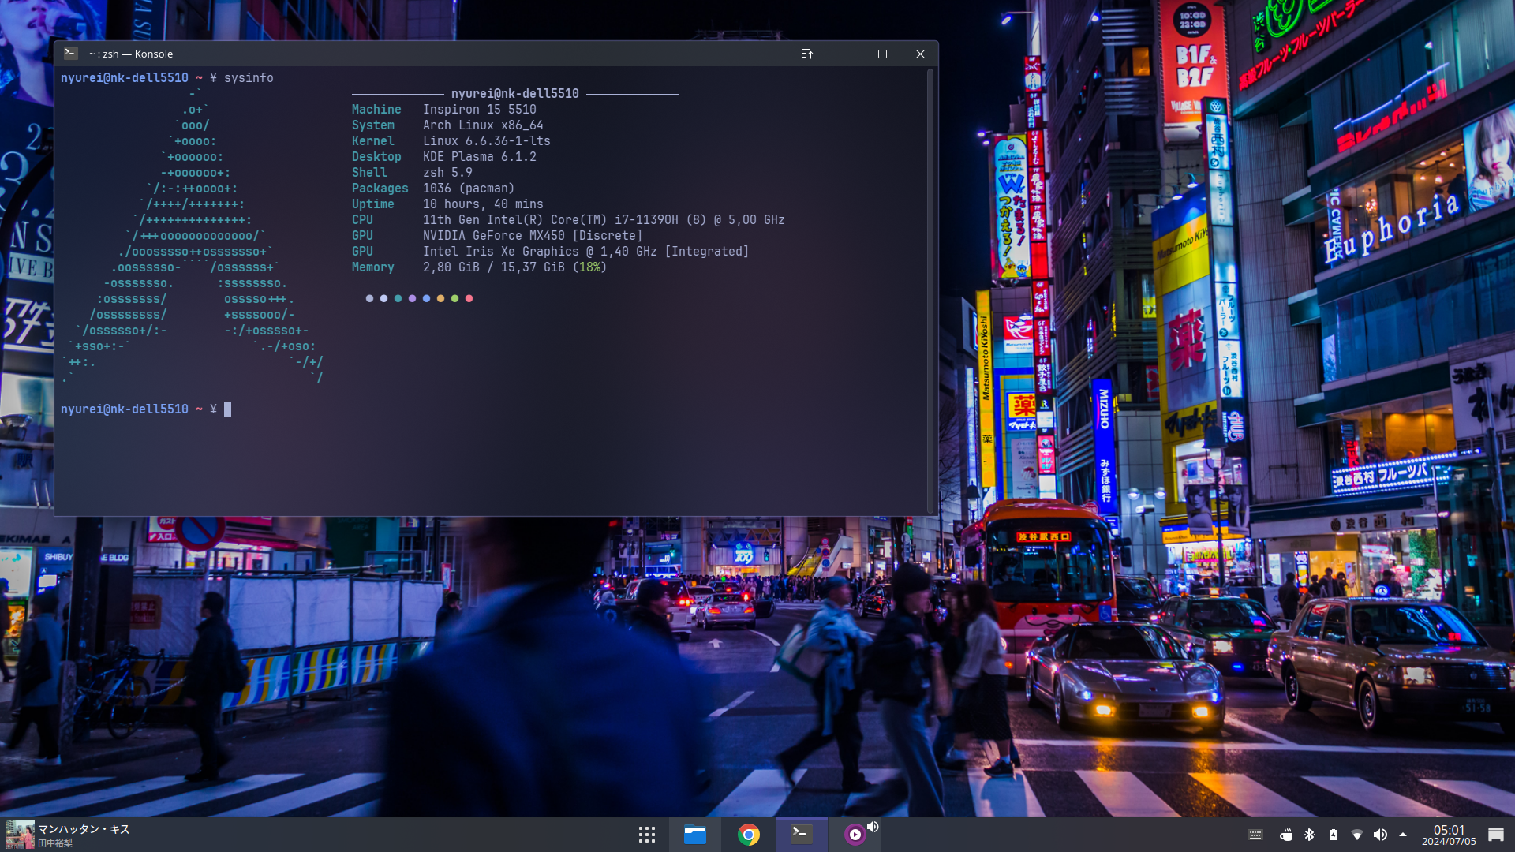1515x852 pixels.
Task: Open the Wi-Fi networks applet
Action: [1357, 835]
